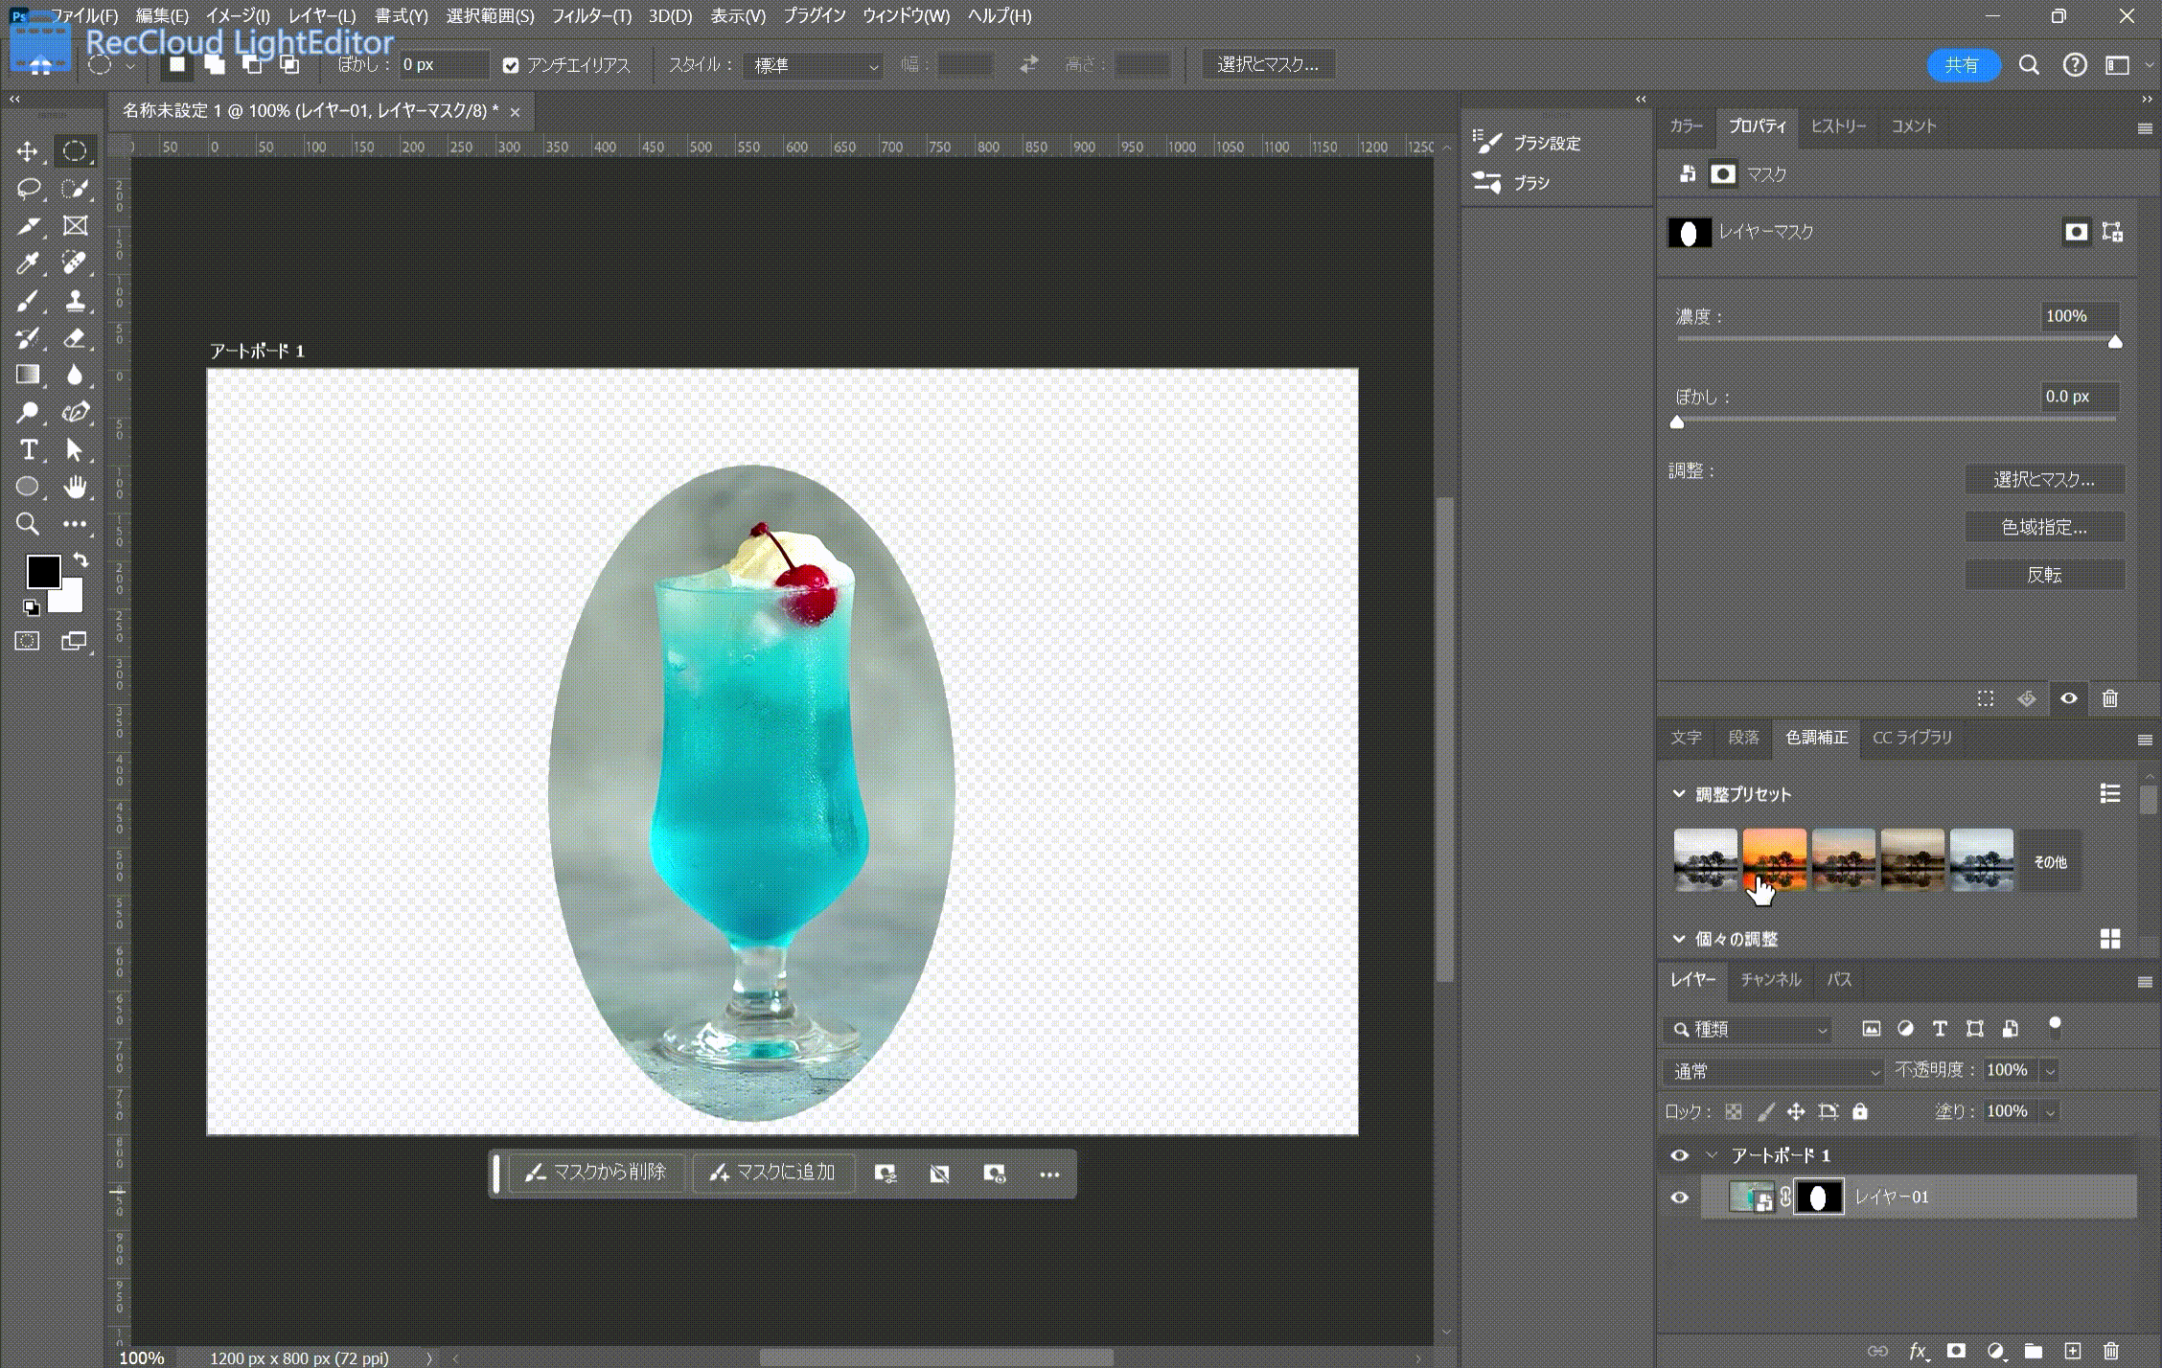
Task: Select the Eraser tool
Action: click(x=75, y=337)
